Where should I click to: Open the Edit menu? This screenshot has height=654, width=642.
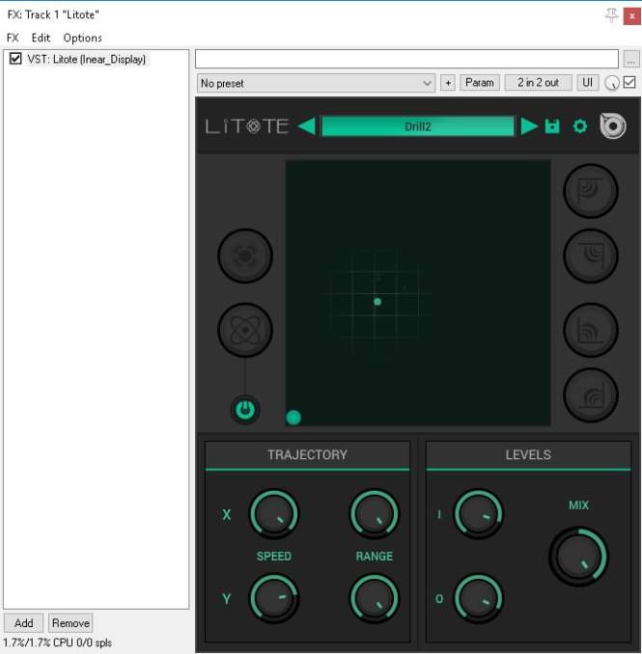(x=41, y=38)
